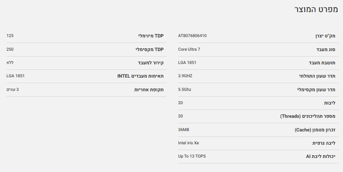Click the Intel iris Xe value
This screenshot has width=343, height=172.
[188, 143]
